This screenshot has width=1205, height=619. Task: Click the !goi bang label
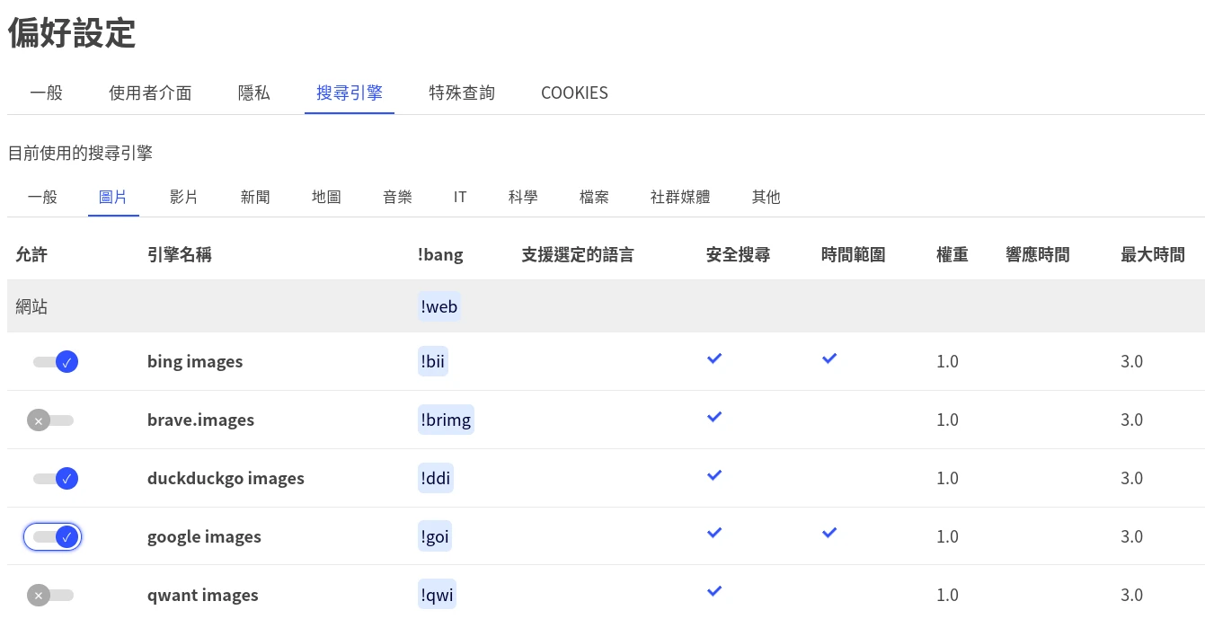click(435, 537)
